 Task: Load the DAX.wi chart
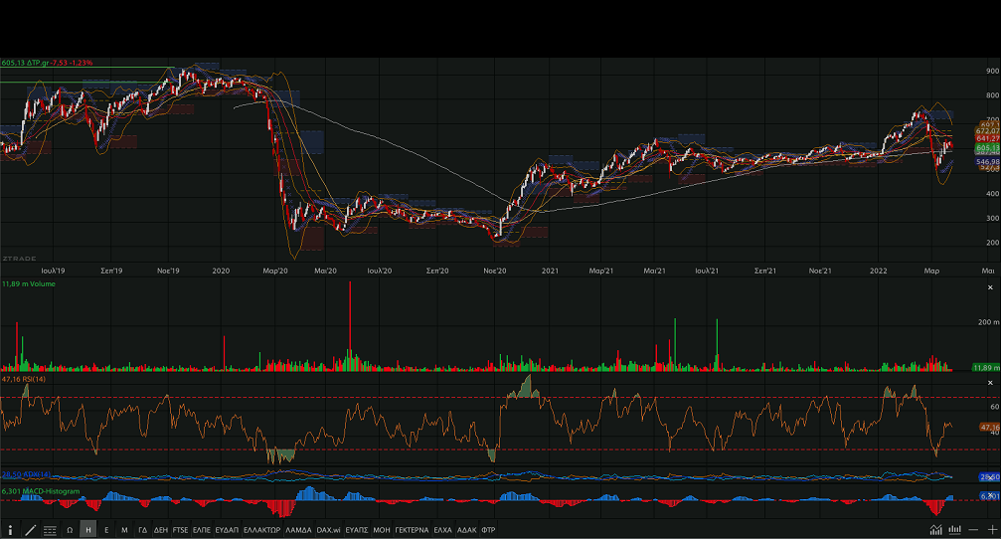click(328, 529)
